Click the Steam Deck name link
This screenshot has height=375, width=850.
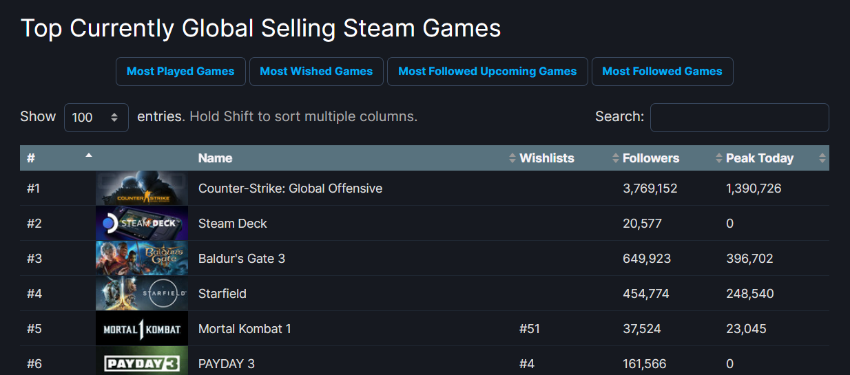click(232, 224)
